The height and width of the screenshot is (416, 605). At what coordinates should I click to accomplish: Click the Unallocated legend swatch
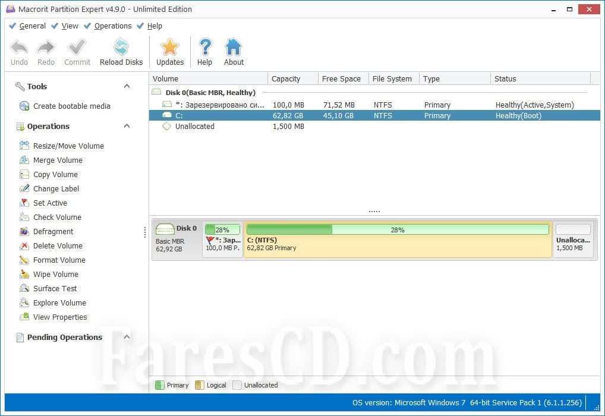(237, 385)
